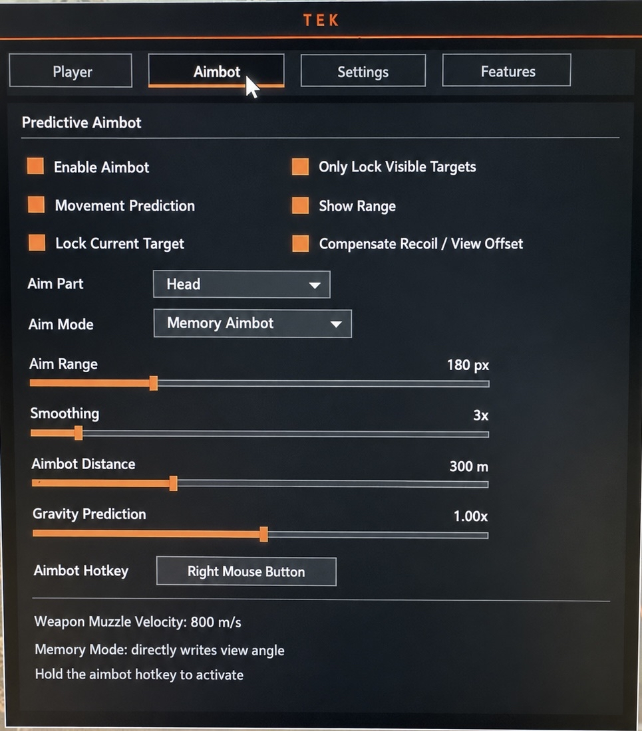642x731 pixels.
Task: Click the arrow icon beside Memory Aimbot
Action: click(336, 324)
